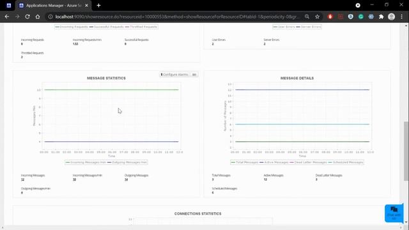Click the site information icon in address bar
Viewport: 409px width, 230px height.
[50, 17]
